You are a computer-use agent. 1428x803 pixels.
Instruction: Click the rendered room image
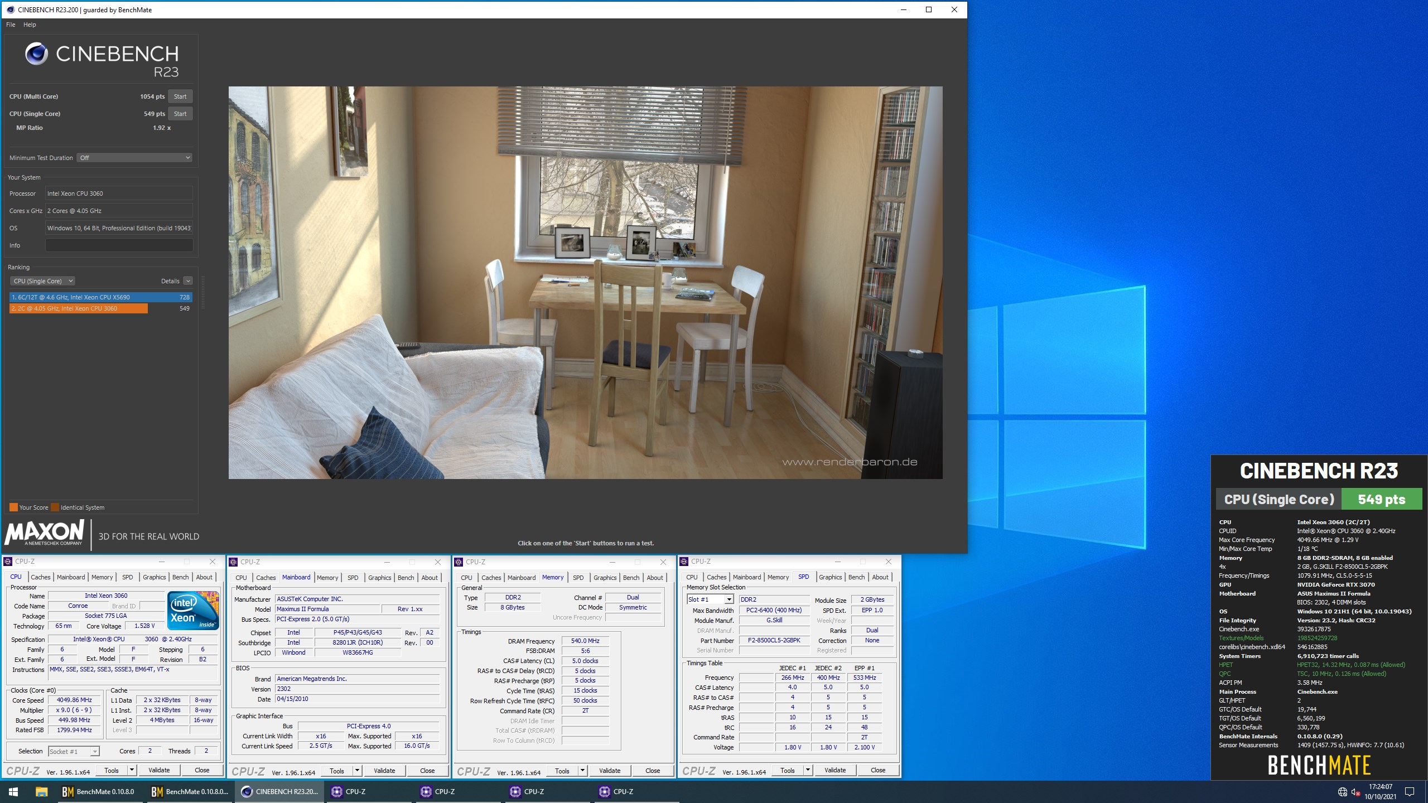point(585,282)
